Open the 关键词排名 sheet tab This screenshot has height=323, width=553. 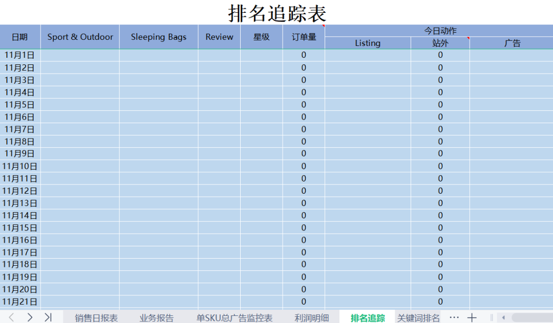[x=418, y=317]
